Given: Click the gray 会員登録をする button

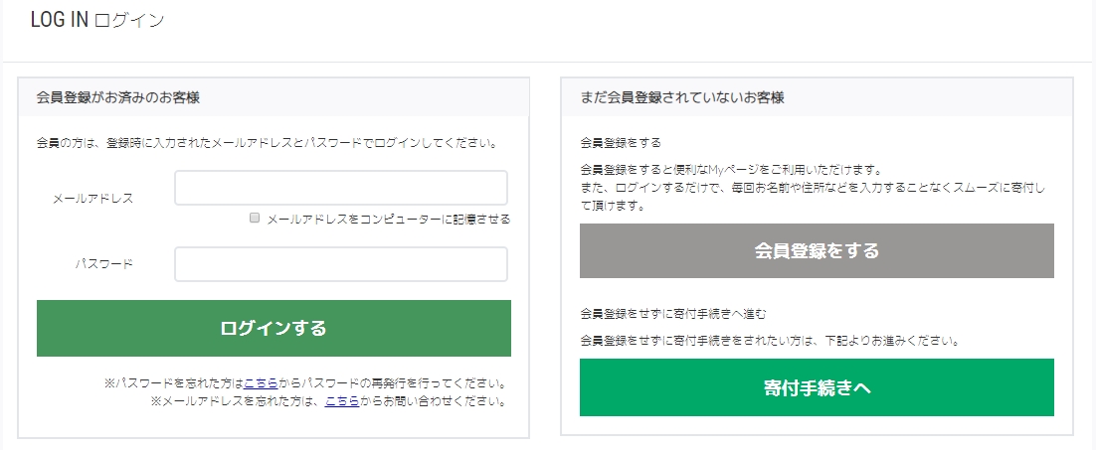Looking at the screenshot, I should [817, 250].
